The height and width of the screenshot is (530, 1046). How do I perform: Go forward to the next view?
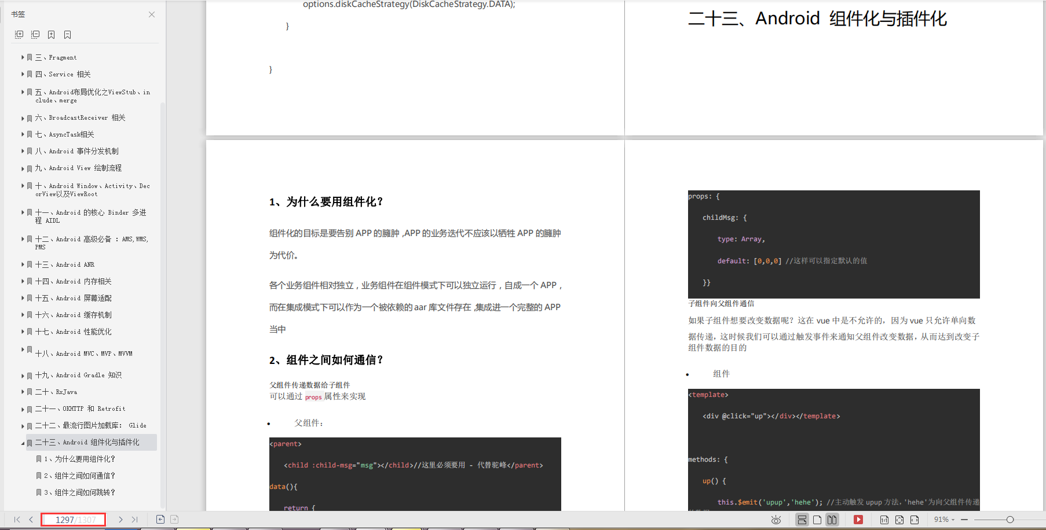pos(174,520)
